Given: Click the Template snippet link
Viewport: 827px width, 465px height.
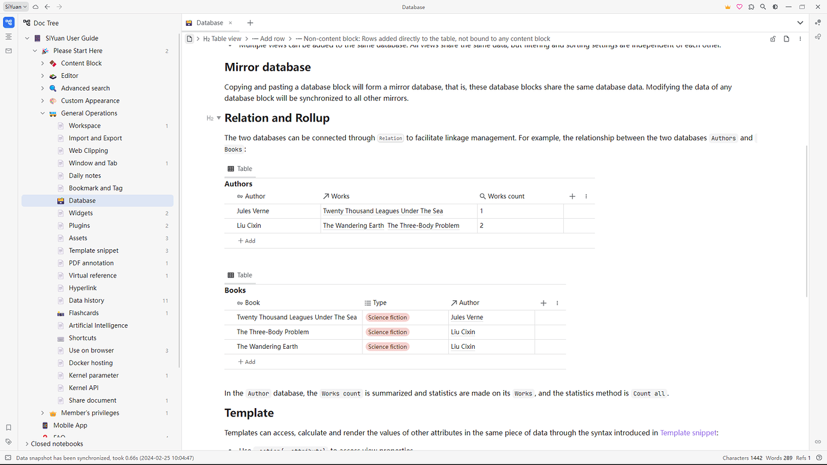Looking at the screenshot, I should (x=688, y=432).
